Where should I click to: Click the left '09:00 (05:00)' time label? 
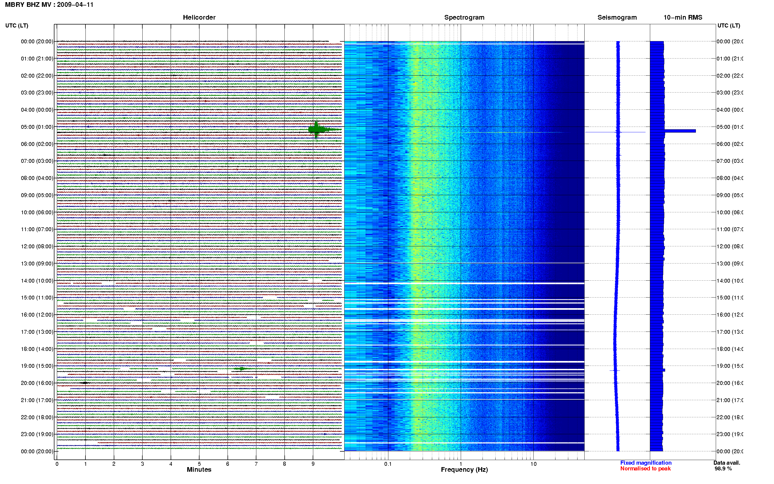click(37, 195)
